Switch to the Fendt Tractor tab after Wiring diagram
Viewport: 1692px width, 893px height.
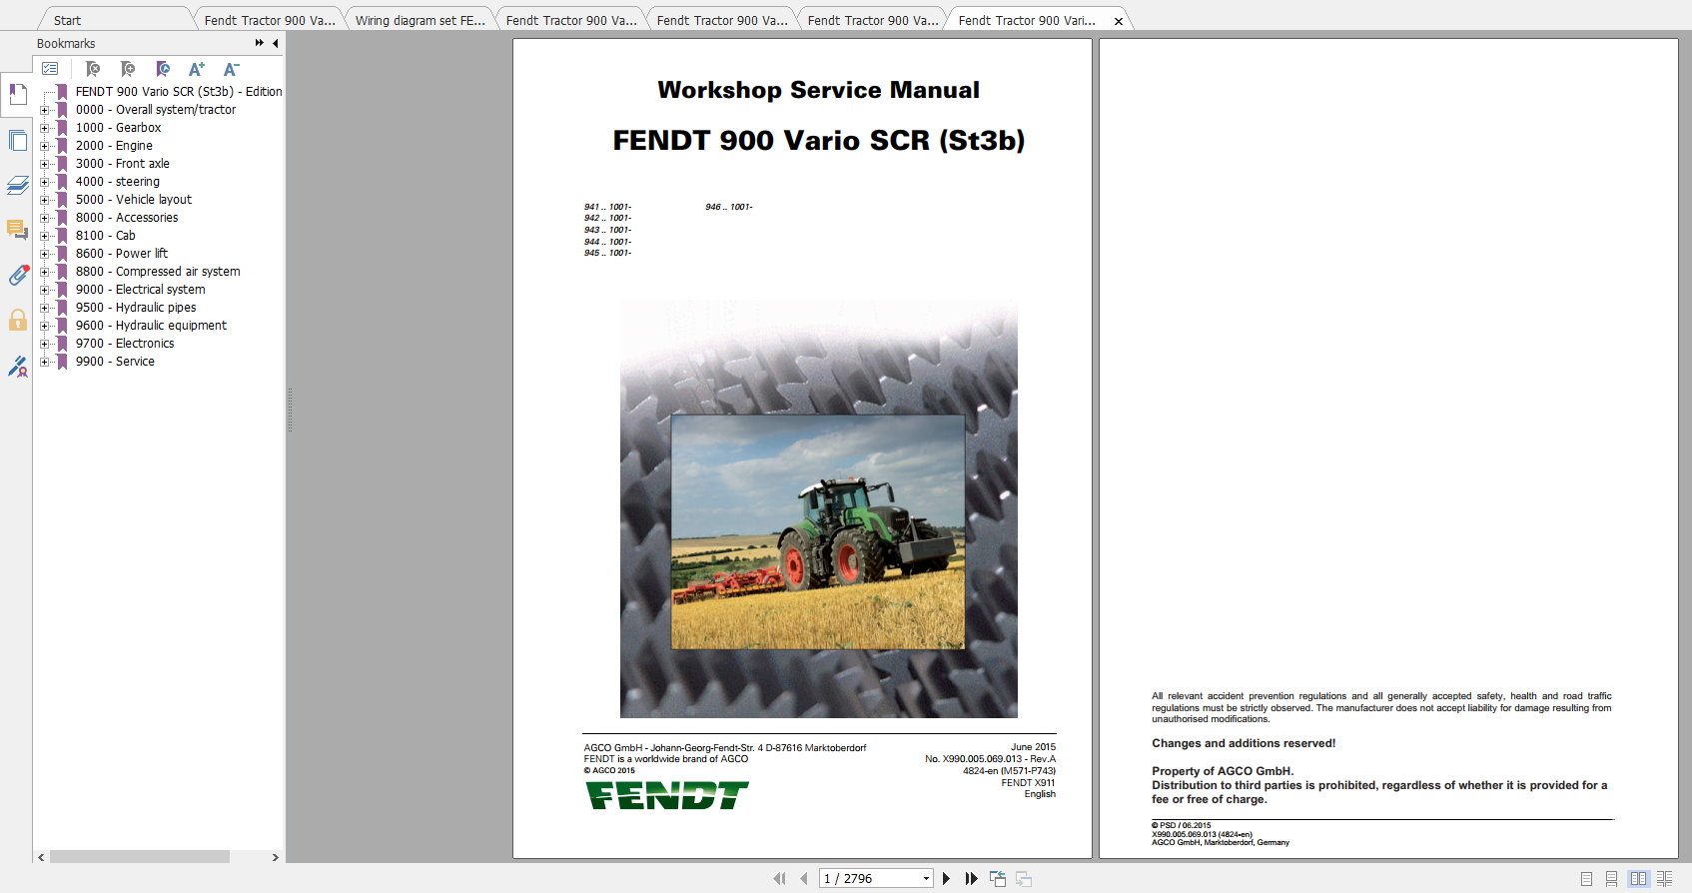[x=570, y=20]
